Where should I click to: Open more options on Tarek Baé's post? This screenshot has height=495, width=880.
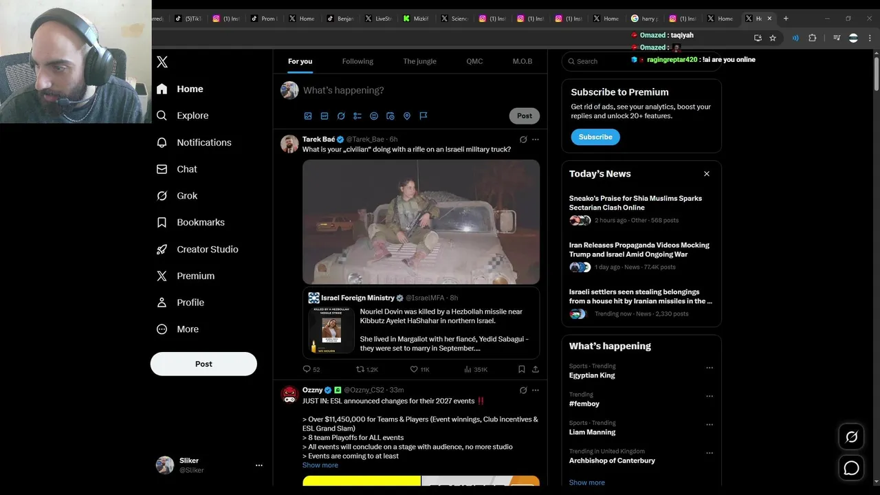point(536,140)
